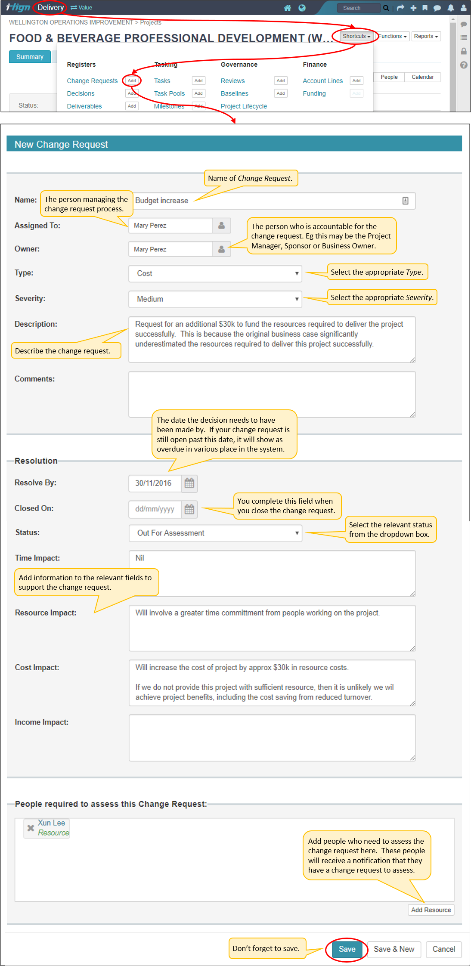Click the person picker for Assigned To

click(x=222, y=226)
